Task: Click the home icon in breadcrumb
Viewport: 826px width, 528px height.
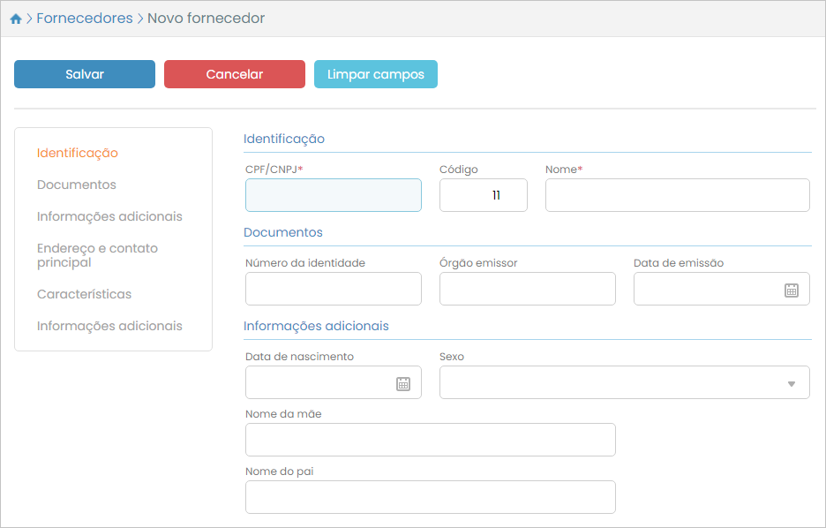Action: click(16, 19)
